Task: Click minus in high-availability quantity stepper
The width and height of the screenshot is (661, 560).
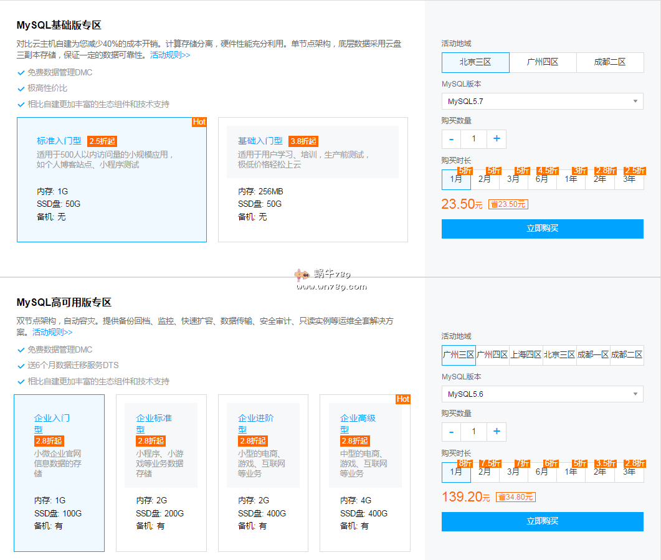Action: coord(451,432)
